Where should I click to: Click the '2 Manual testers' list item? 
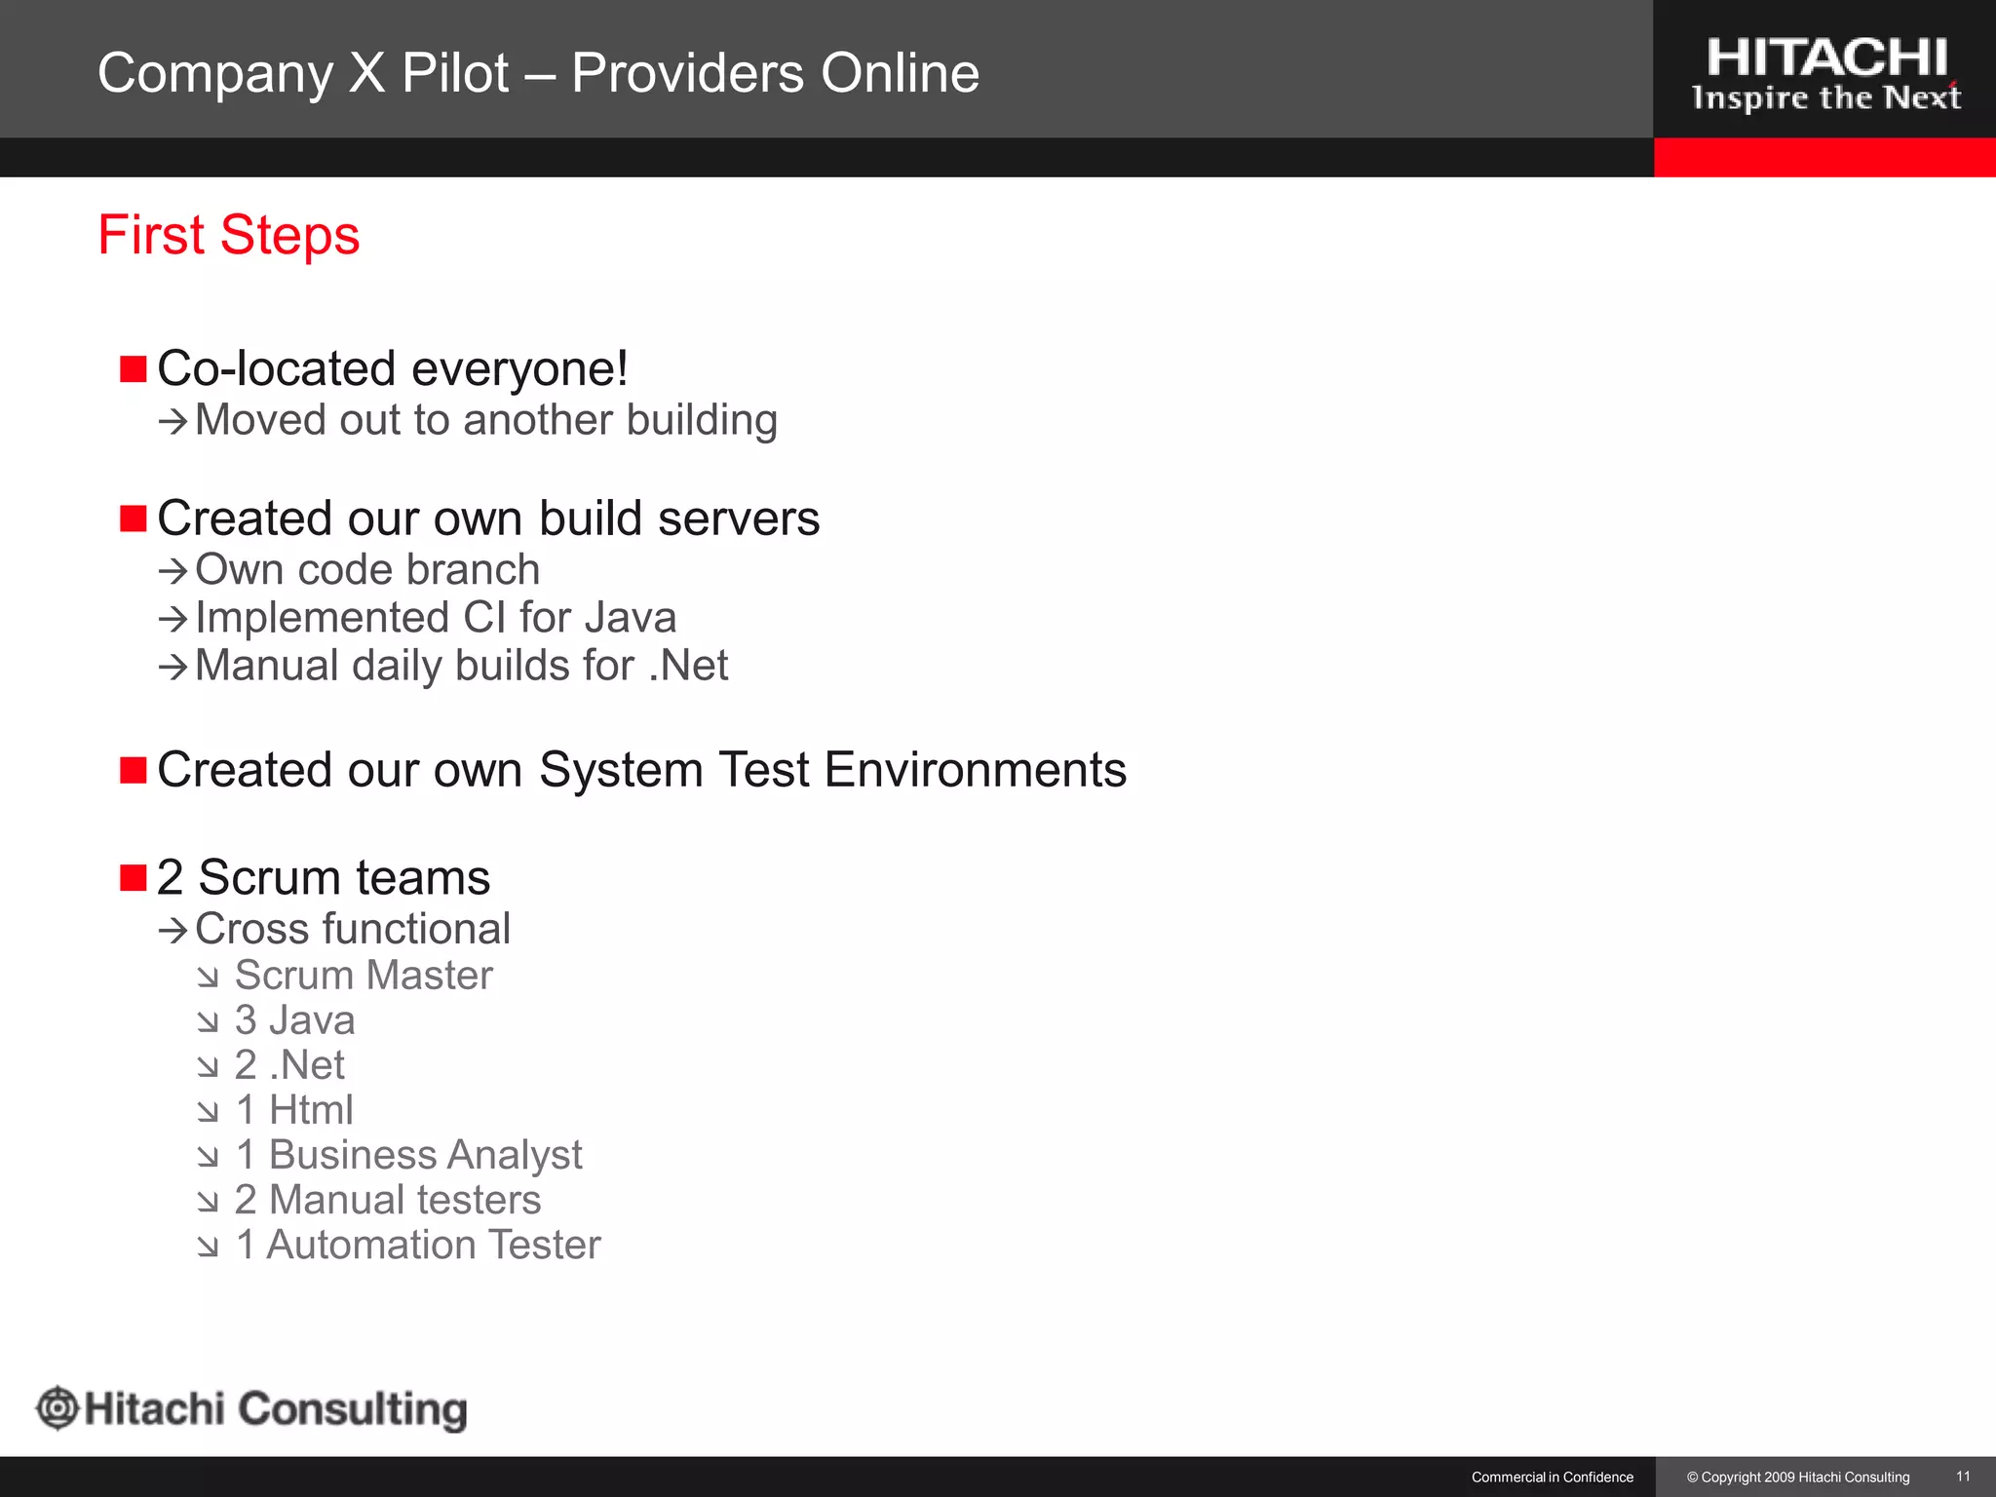388,1200
